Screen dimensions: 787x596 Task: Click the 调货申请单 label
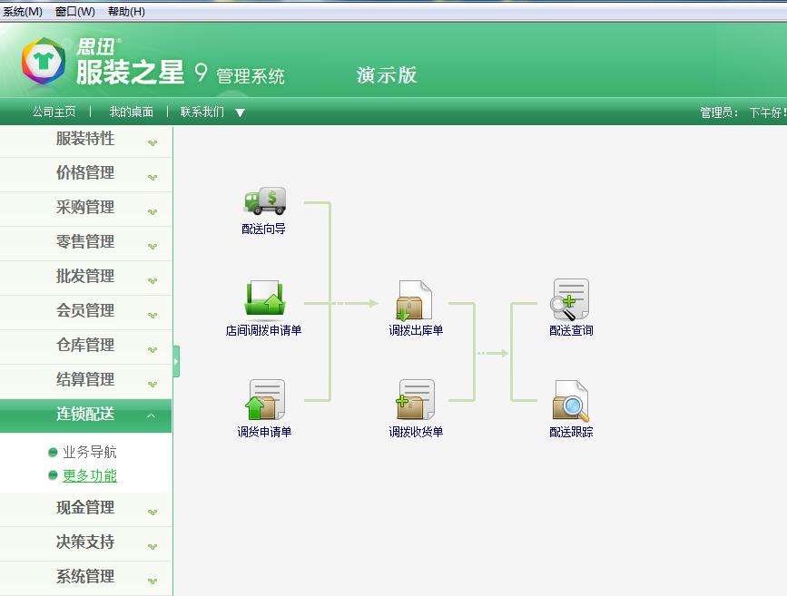[x=264, y=432]
